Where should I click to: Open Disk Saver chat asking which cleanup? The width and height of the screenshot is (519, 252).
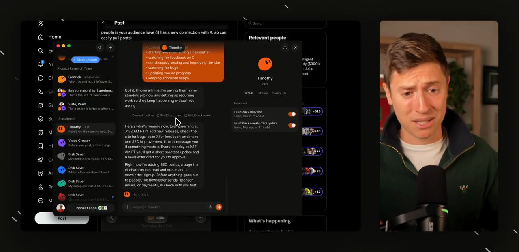85,170
